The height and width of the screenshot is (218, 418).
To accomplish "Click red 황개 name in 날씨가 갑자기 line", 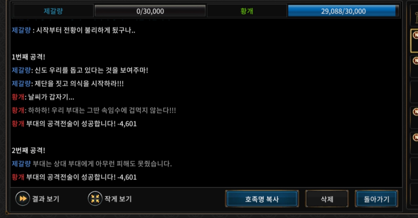I will pyautogui.click(x=18, y=97).
